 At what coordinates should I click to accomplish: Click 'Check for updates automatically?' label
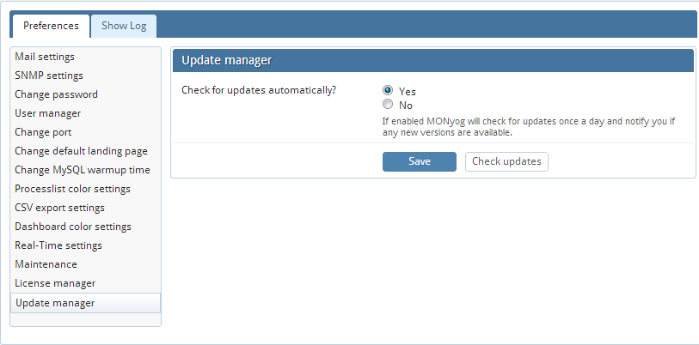tap(259, 90)
